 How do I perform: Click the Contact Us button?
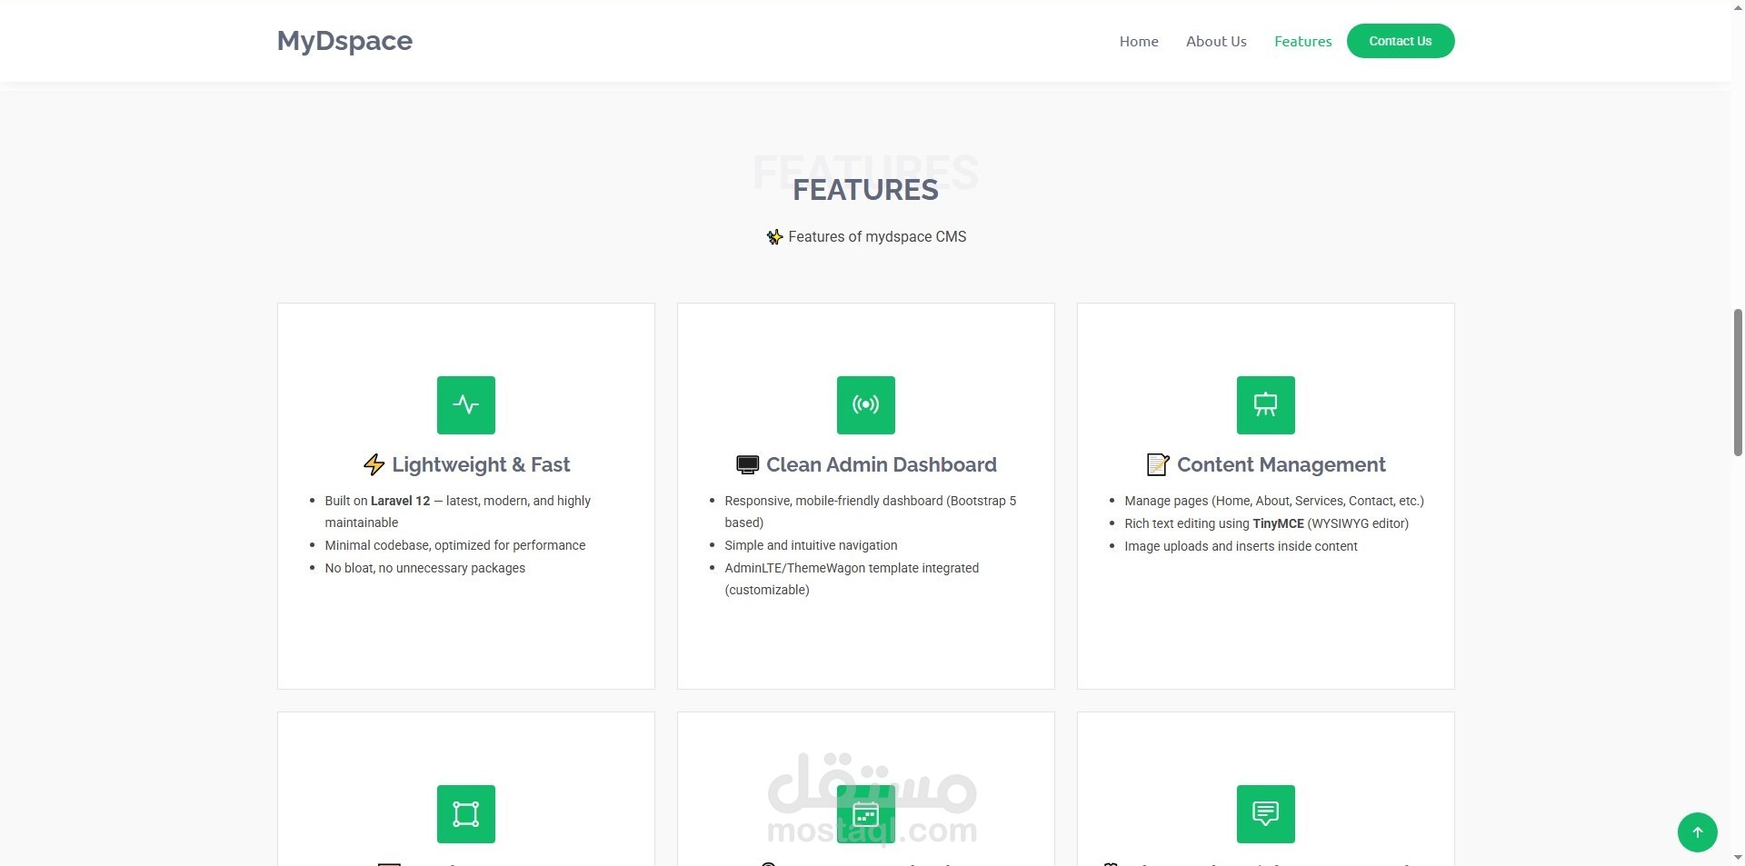tap(1401, 41)
